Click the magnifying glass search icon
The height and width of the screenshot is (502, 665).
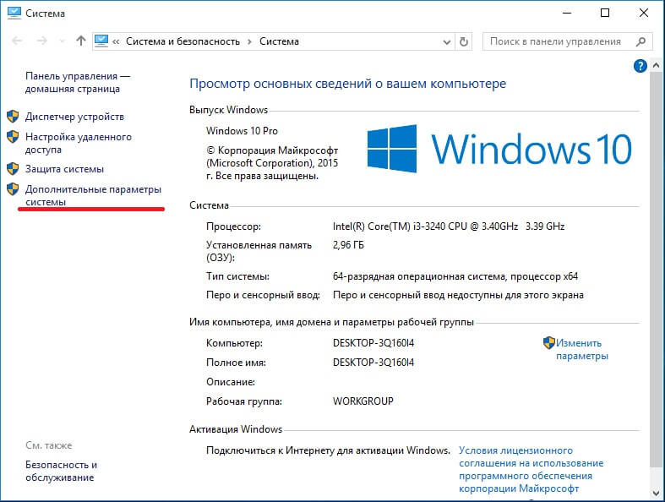click(640, 41)
